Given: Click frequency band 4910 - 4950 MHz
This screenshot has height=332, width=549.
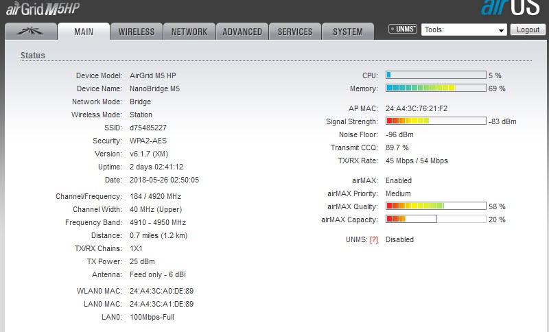Looking at the screenshot, I should tap(158, 222).
